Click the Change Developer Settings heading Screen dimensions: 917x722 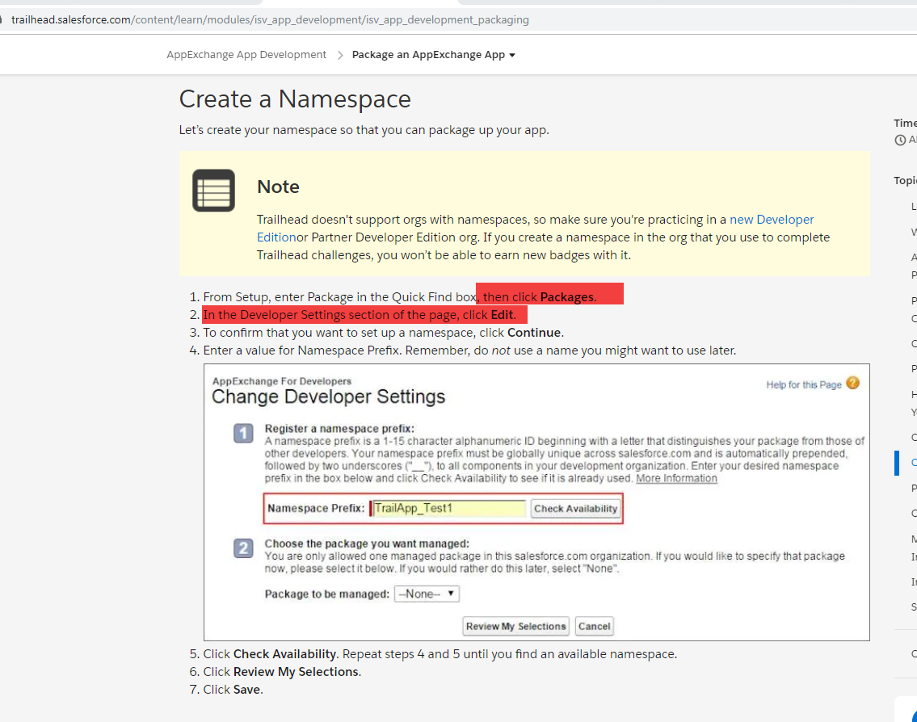click(328, 397)
